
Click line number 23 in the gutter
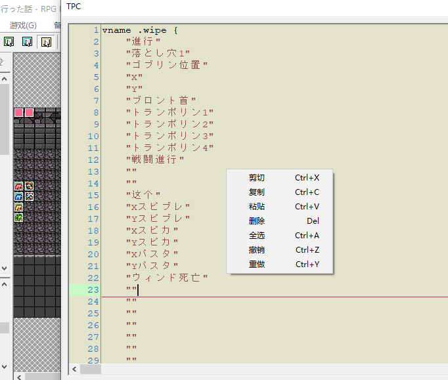pyautogui.click(x=93, y=290)
